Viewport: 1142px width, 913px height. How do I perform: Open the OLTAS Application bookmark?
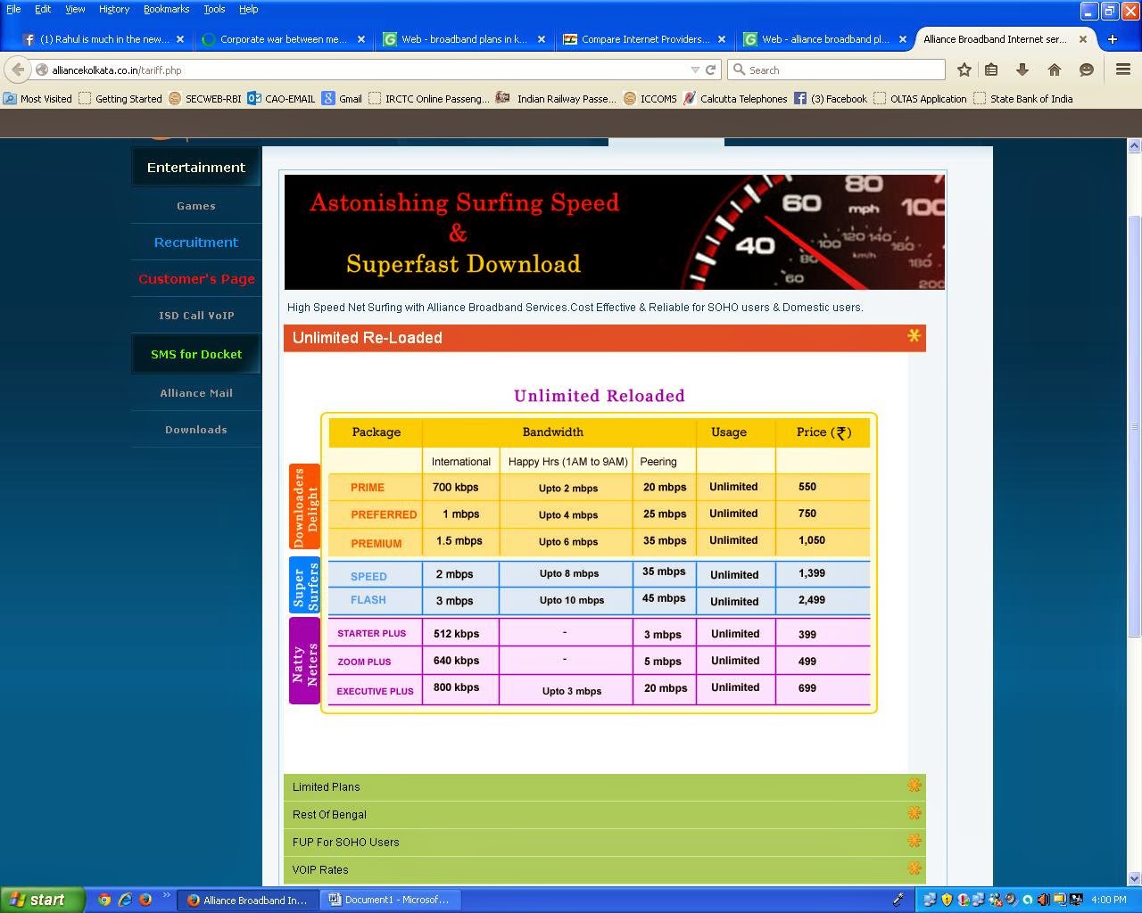[920, 99]
